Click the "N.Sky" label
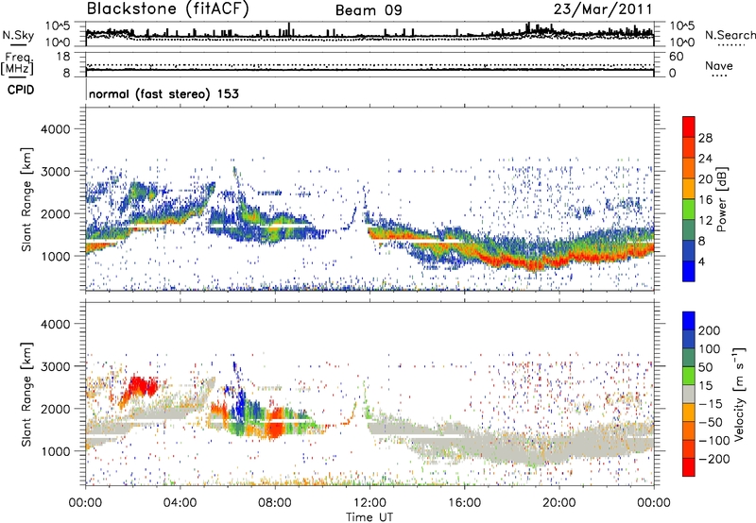This screenshot has height=523, width=756. coord(18,35)
